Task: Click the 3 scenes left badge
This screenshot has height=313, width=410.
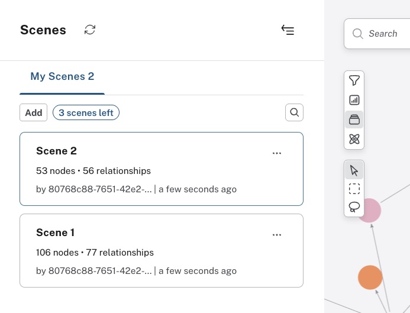Action: [86, 112]
